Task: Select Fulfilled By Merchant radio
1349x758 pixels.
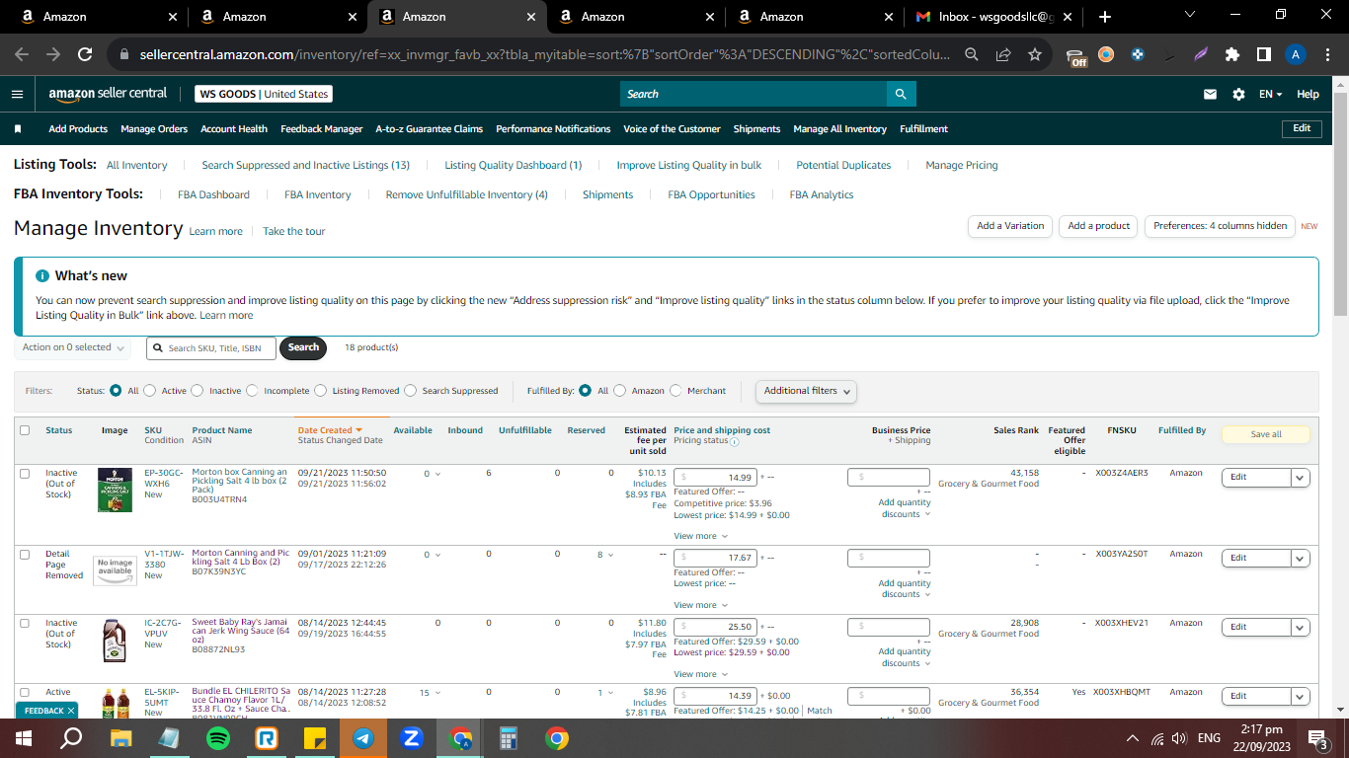Action: tap(675, 391)
